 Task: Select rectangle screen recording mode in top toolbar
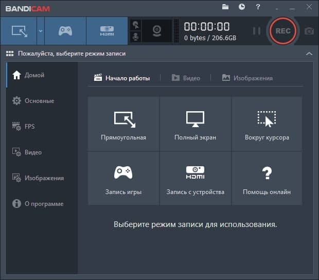(x=19, y=31)
